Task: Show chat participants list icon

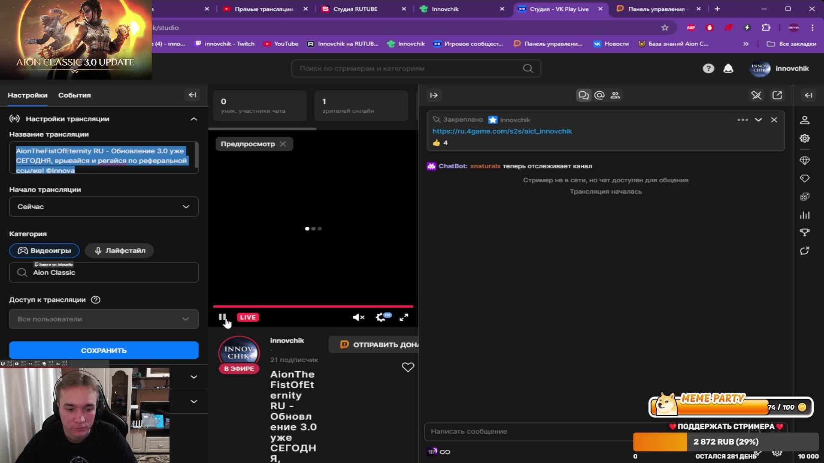Action: pos(615,95)
